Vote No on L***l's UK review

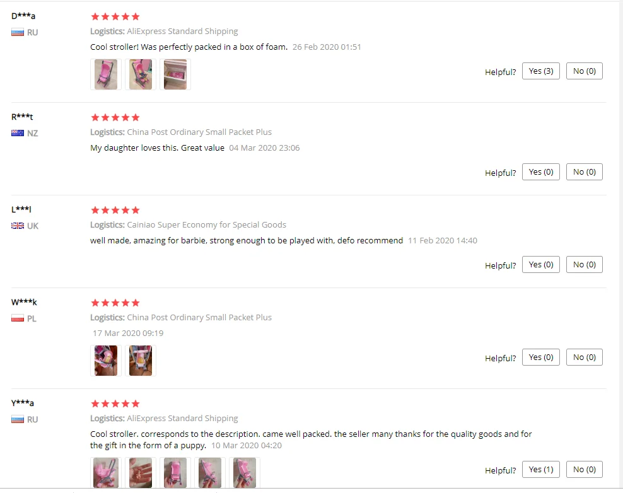[585, 265]
